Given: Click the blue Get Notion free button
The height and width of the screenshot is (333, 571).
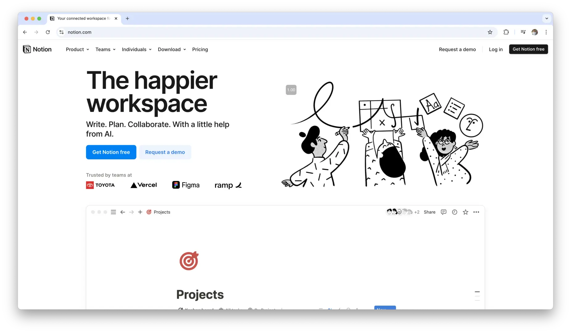Looking at the screenshot, I should pyautogui.click(x=111, y=152).
